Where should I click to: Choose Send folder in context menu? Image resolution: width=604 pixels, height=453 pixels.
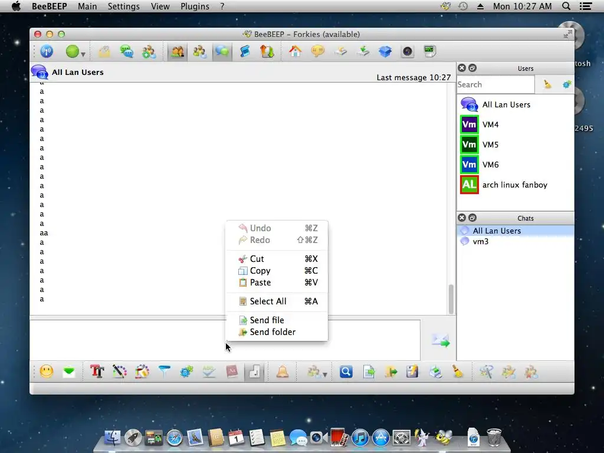pos(277,332)
